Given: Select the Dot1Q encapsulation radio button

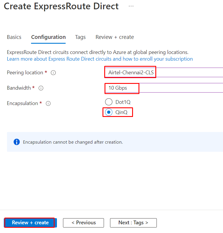Looking at the screenshot, I should (x=109, y=102).
